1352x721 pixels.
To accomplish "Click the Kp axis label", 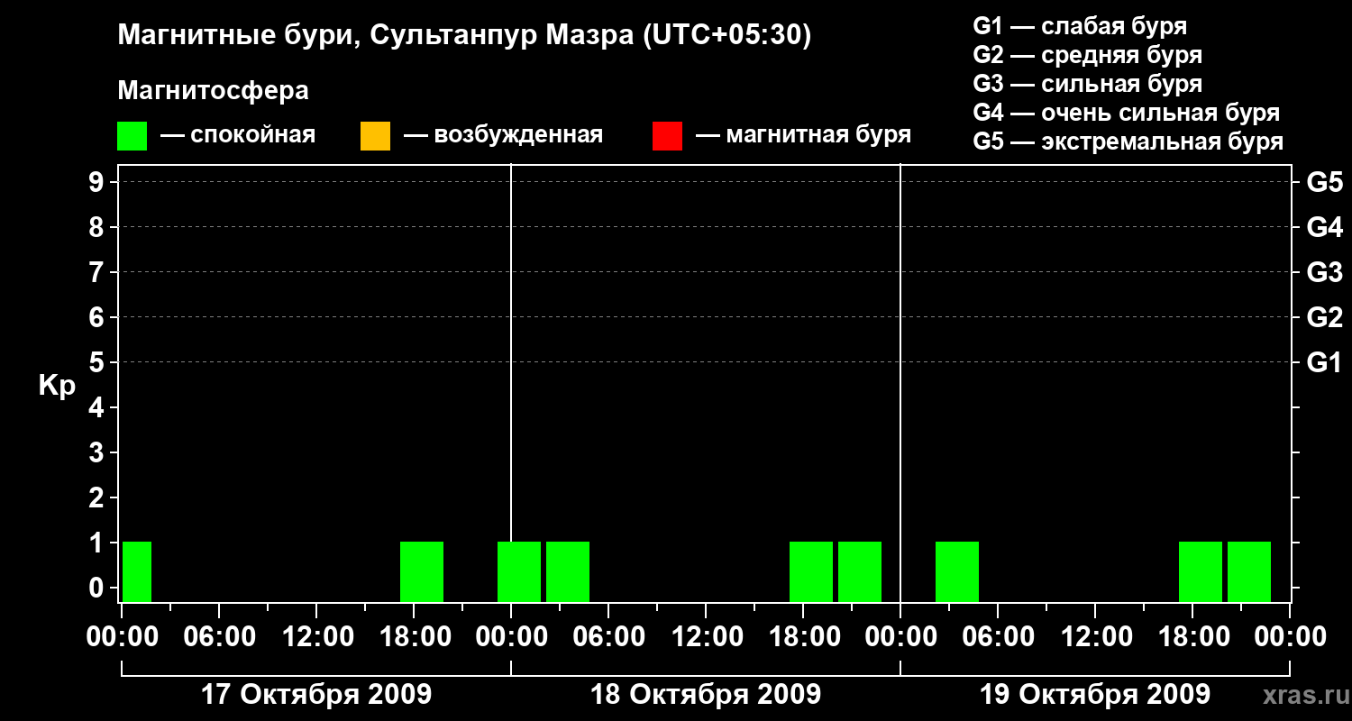I will coord(57,386).
